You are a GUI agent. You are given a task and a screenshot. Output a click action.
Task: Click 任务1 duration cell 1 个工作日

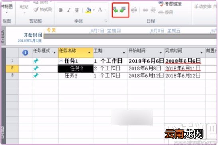tap(110, 61)
